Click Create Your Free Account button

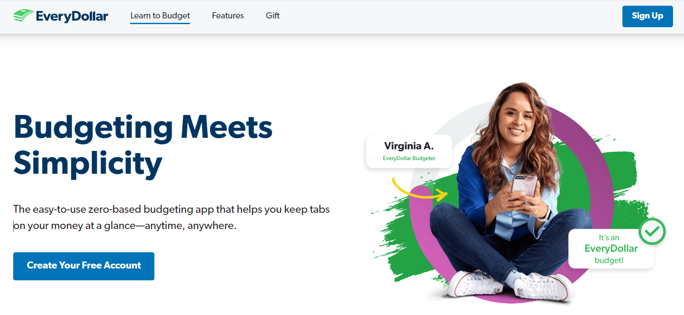84,266
